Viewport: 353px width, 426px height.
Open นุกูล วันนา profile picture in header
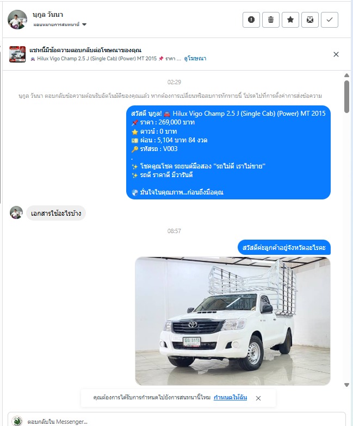[17, 20]
